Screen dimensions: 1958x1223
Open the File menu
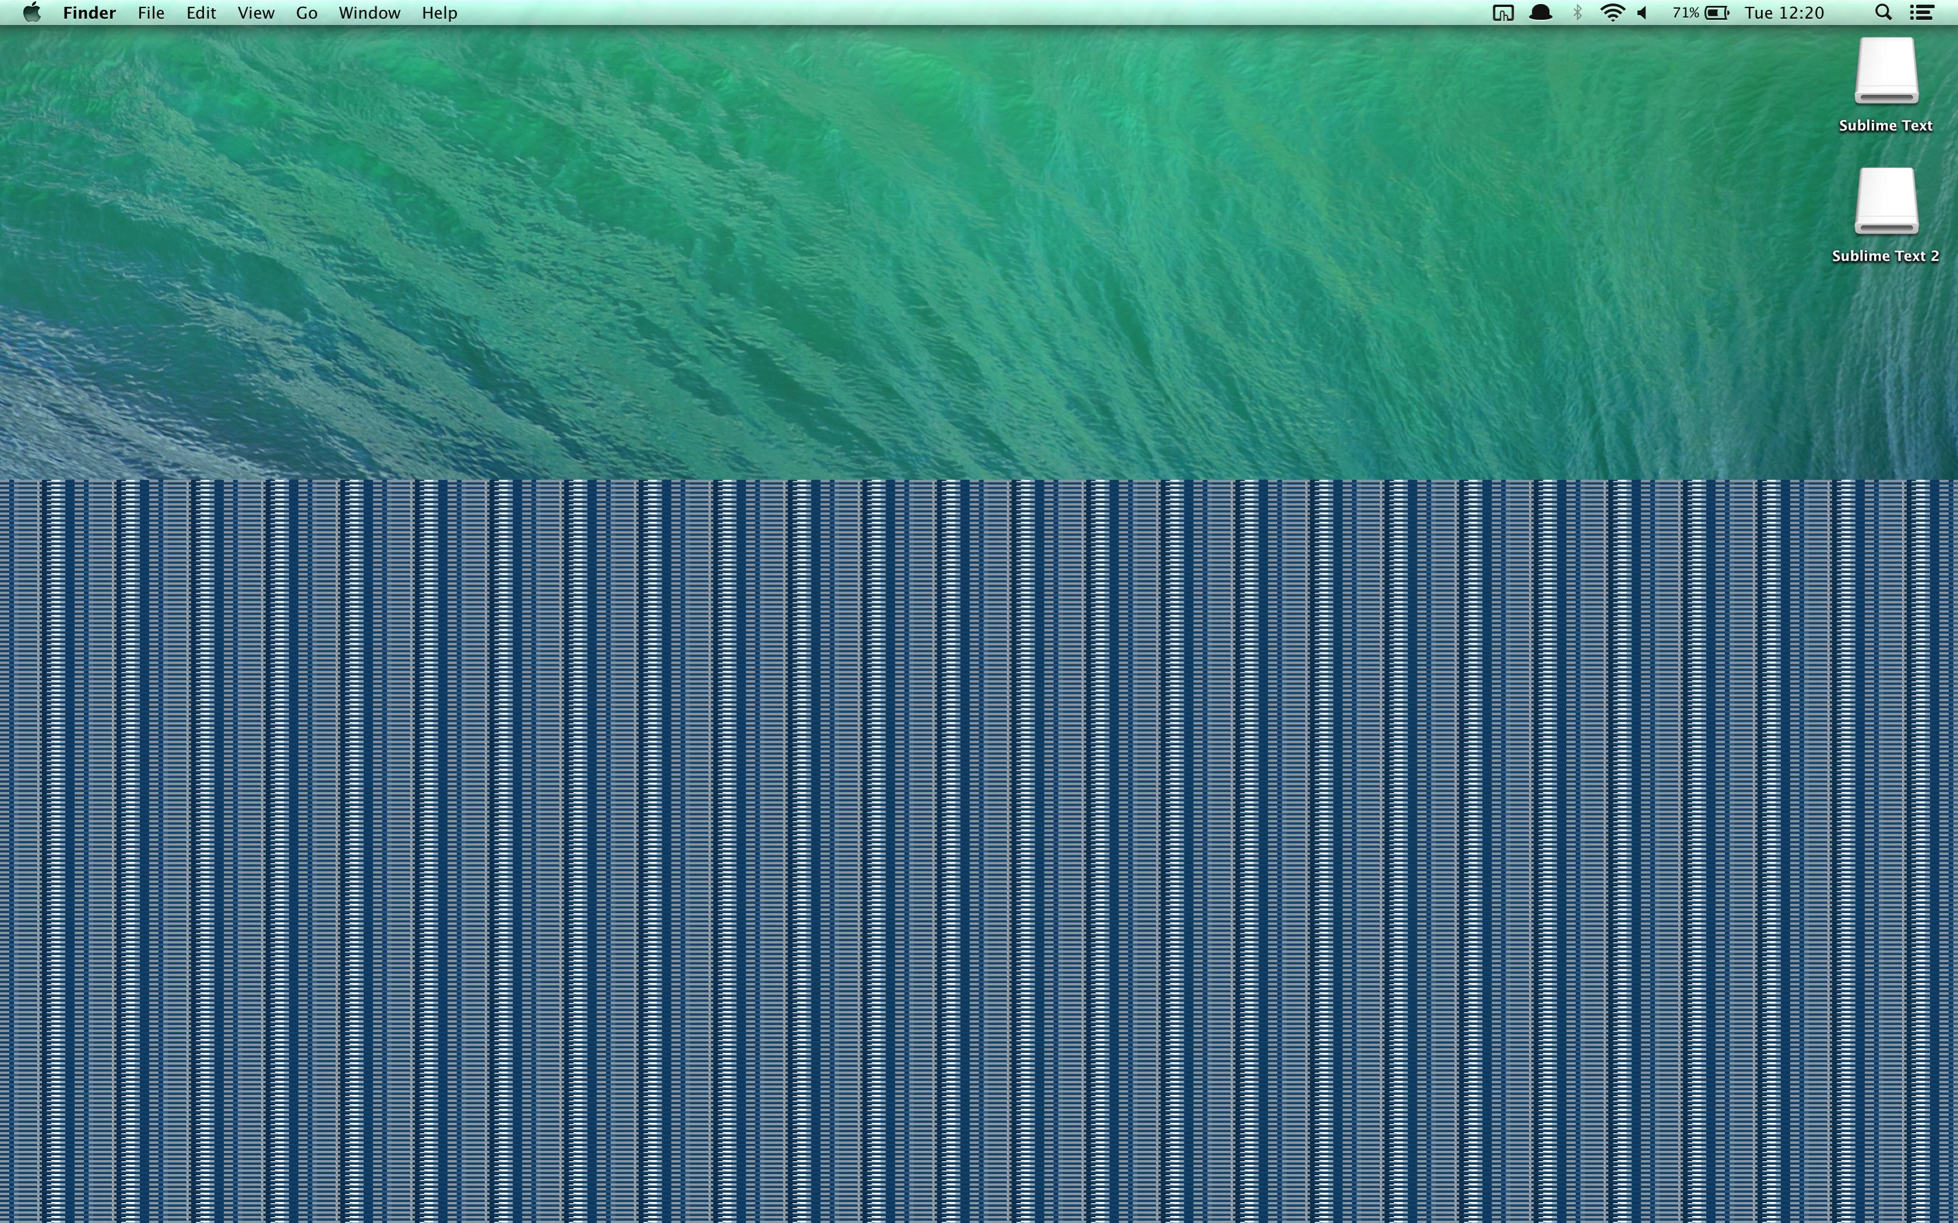click(x=152, y=13)
